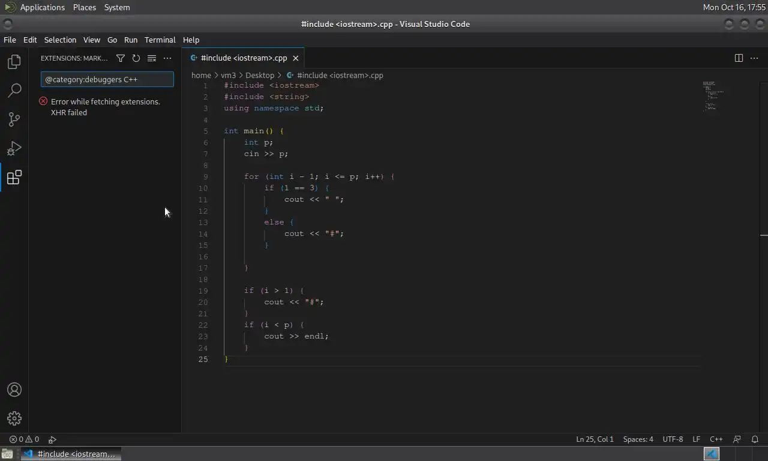Split the editor right
The width and height of the screenshot is (768, 461).
pyautogui.click(x=739, y=58)
